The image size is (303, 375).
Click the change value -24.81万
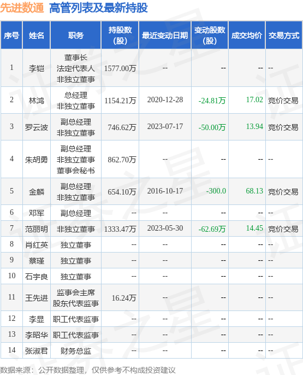click(212, 101)
